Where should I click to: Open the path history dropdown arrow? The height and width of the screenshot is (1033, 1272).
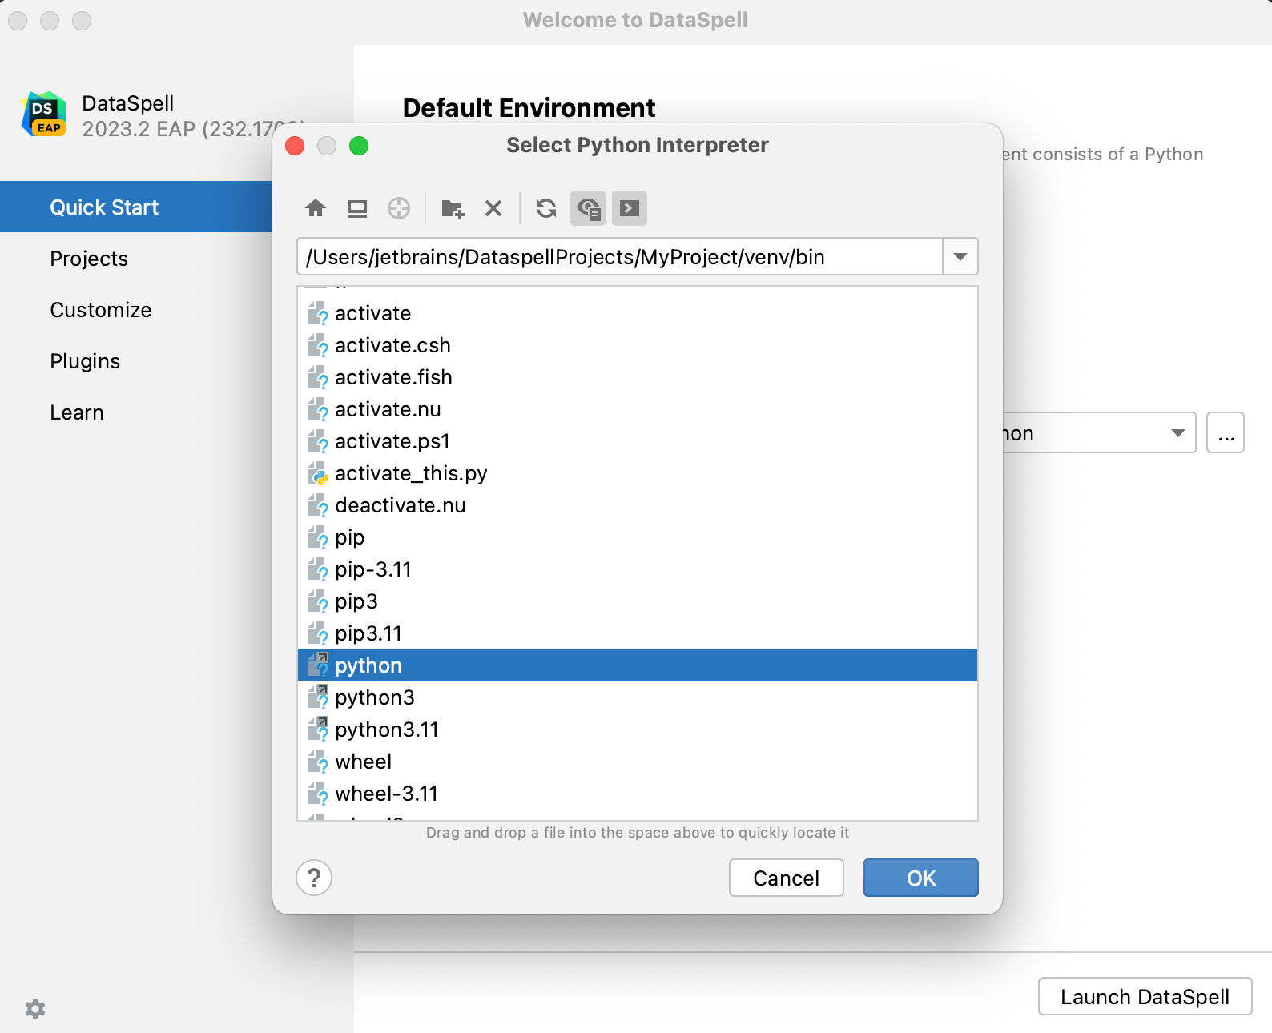[960, 257]
